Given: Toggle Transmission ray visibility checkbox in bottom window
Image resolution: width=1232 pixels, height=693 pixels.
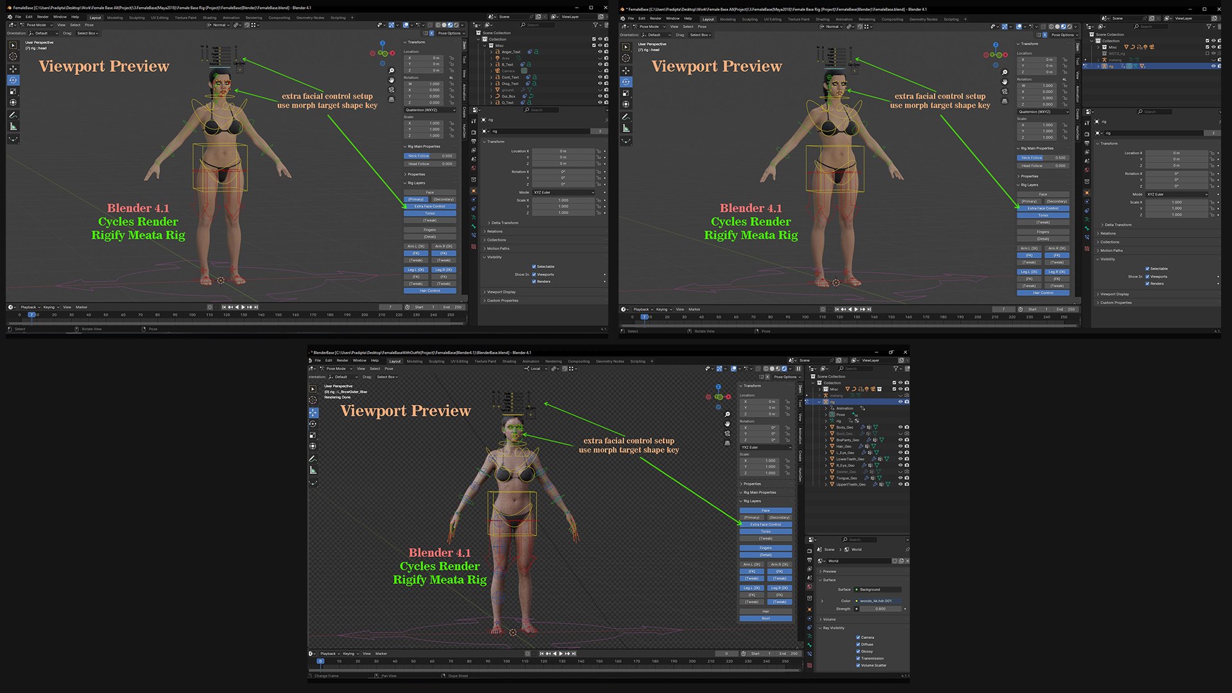Looking at the screenshot, I should [858, 658].
